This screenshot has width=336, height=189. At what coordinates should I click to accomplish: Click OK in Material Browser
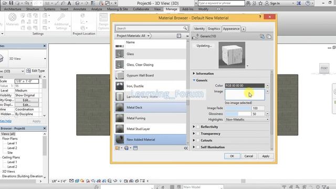coord(232,156)
